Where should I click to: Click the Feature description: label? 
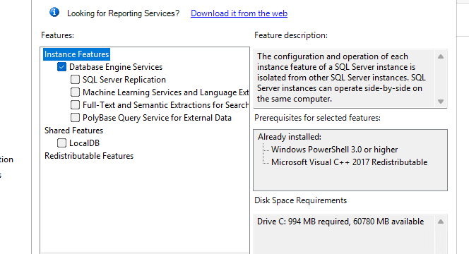291,35
